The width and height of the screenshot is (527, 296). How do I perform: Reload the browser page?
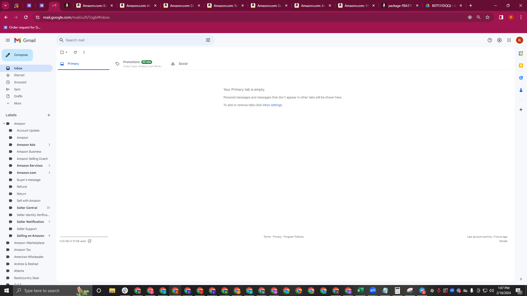coord(26,17)
